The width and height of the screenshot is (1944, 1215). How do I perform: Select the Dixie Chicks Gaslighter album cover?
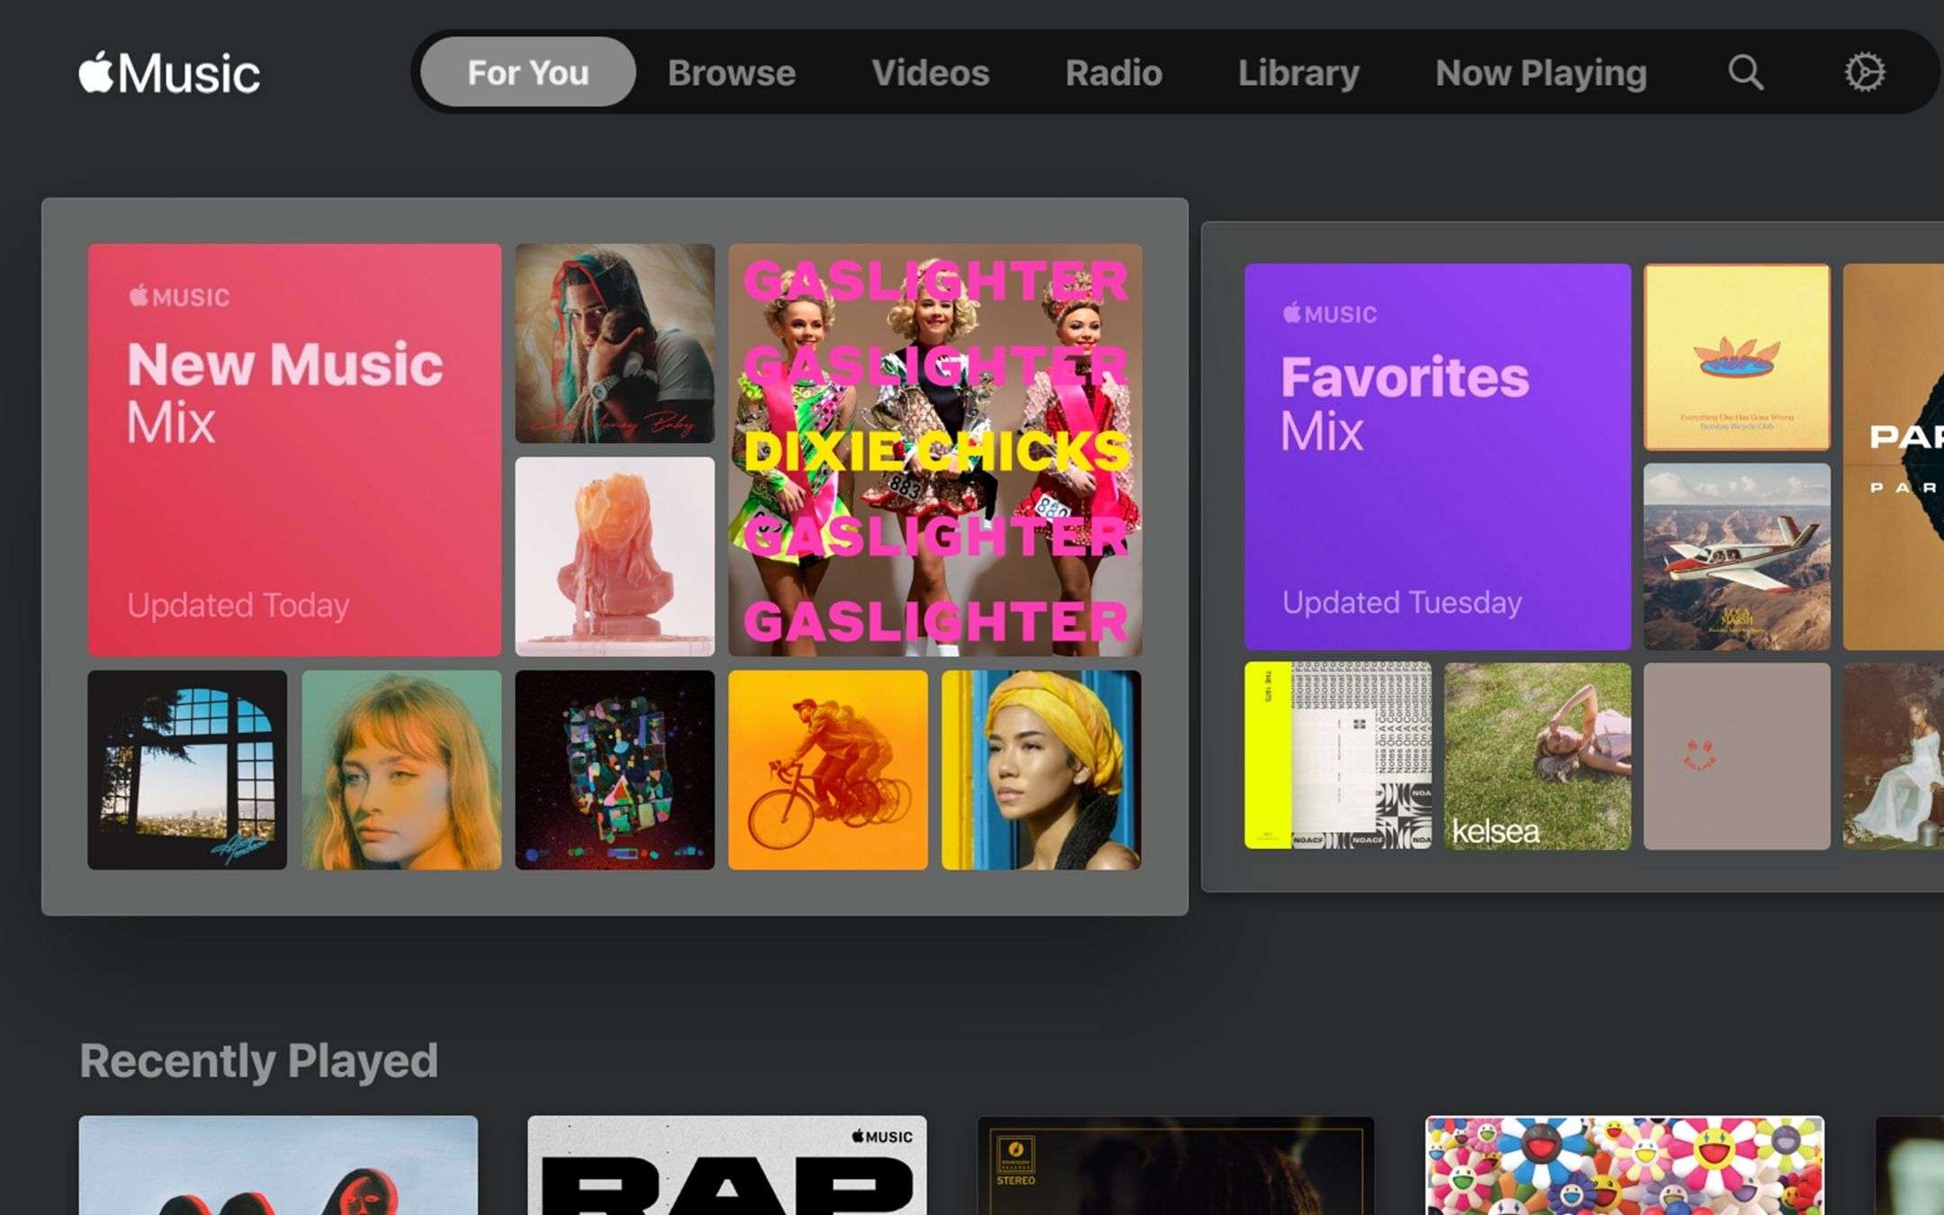point(935,449)
